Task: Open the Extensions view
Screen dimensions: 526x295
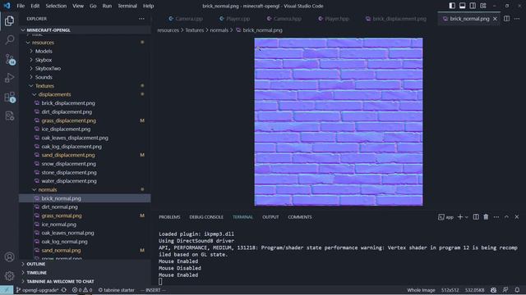Action: click(x=9, y=97)
